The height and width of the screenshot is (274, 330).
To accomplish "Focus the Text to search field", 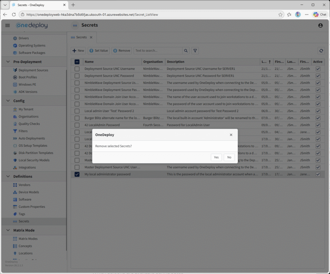I will click(158, 50).
